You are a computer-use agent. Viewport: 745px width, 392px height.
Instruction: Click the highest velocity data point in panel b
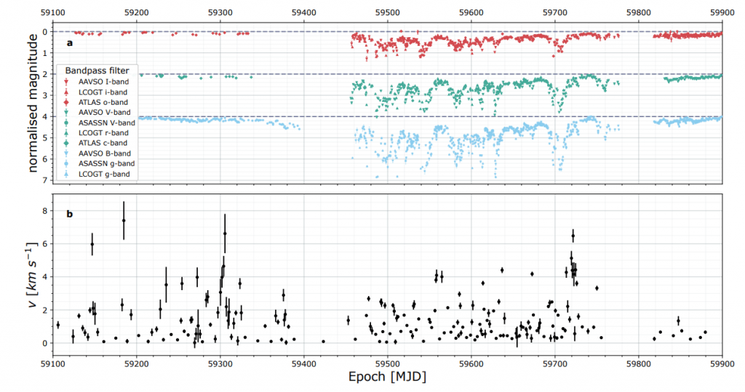(124, 220)
